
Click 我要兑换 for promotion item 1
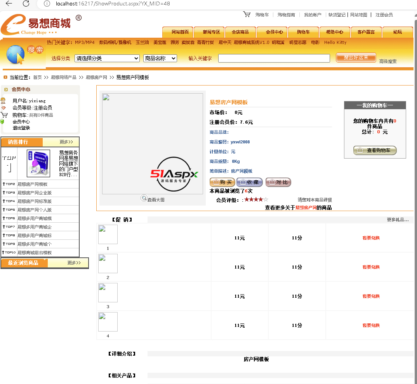371,238
